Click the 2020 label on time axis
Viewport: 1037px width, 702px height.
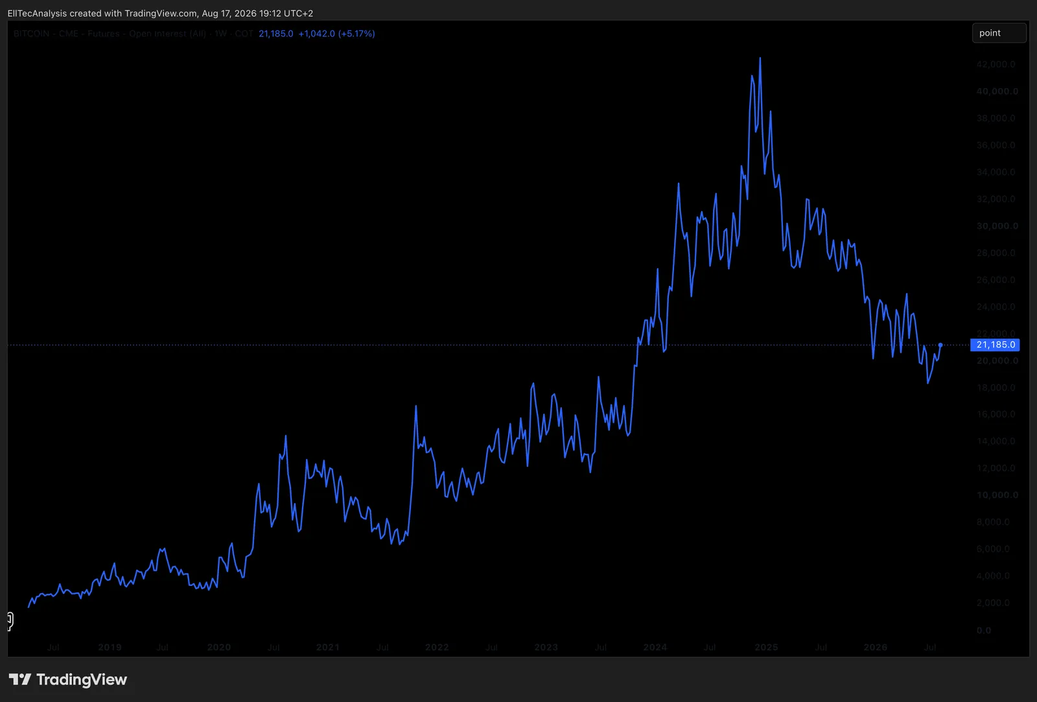pyautogui.click(x=219, y=647)
